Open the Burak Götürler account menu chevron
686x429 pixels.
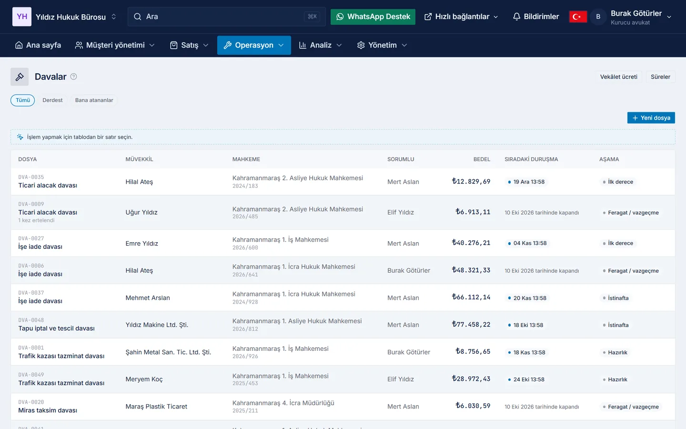pyautogui.click(x=669, y=17)
